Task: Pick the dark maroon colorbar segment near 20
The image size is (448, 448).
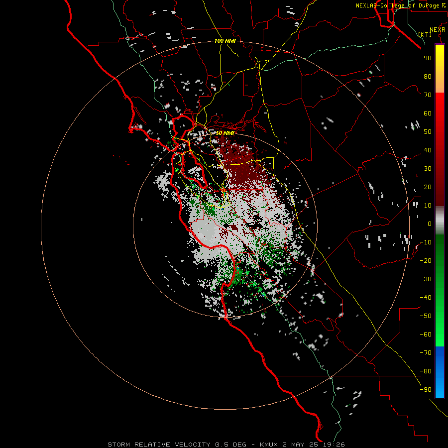Action: [440, 187]
